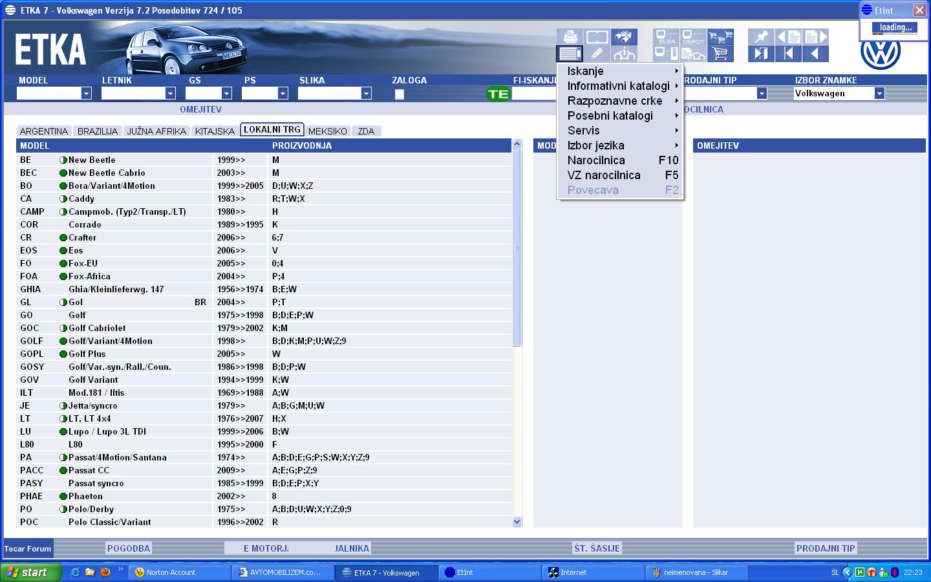Click the pushpin icon

point(762,37)
